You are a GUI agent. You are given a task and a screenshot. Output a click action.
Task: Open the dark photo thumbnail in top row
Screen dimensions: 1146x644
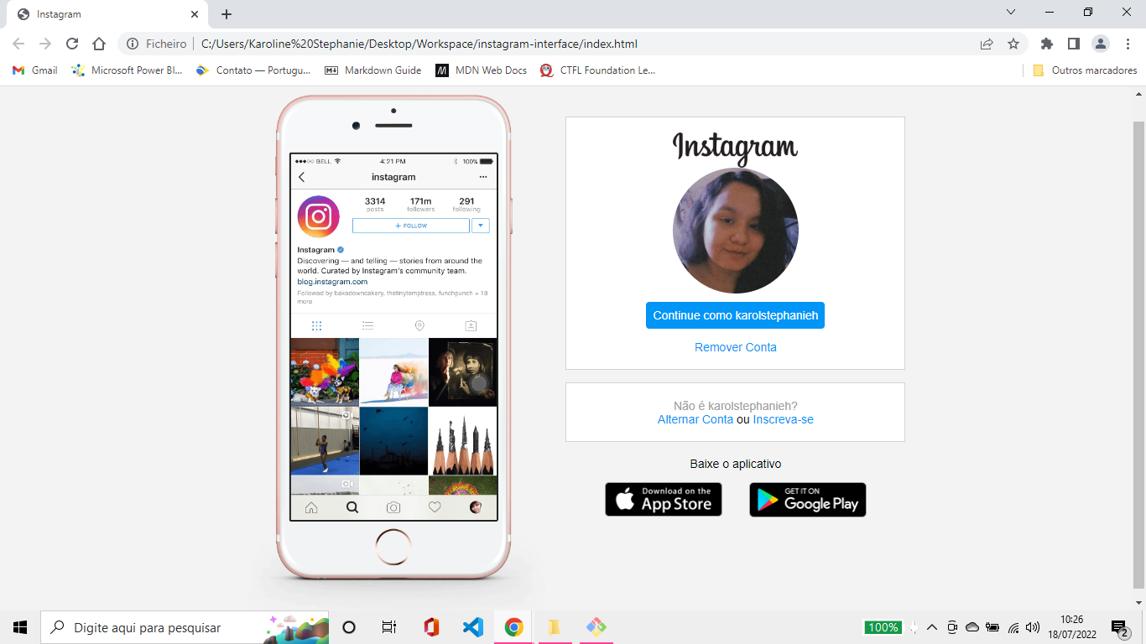coord(463,371)
